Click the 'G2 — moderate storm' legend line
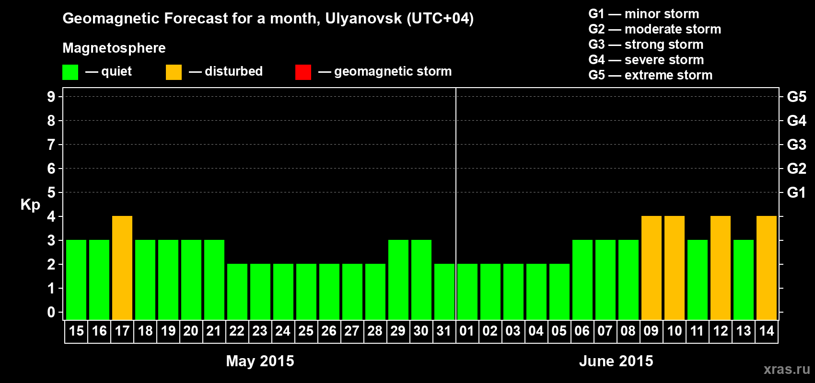 pos(654,29)
